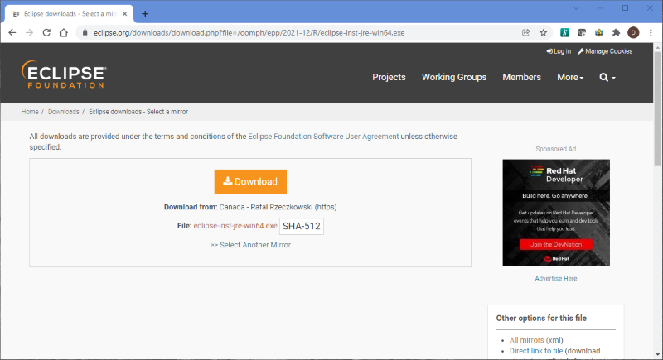The height and width of the screenshot is (360, 663).
Task: Click Select Another Mirror
Action: pos(250,245)
